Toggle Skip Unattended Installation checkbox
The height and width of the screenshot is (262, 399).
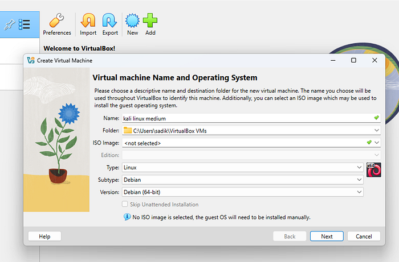(125, 204)
